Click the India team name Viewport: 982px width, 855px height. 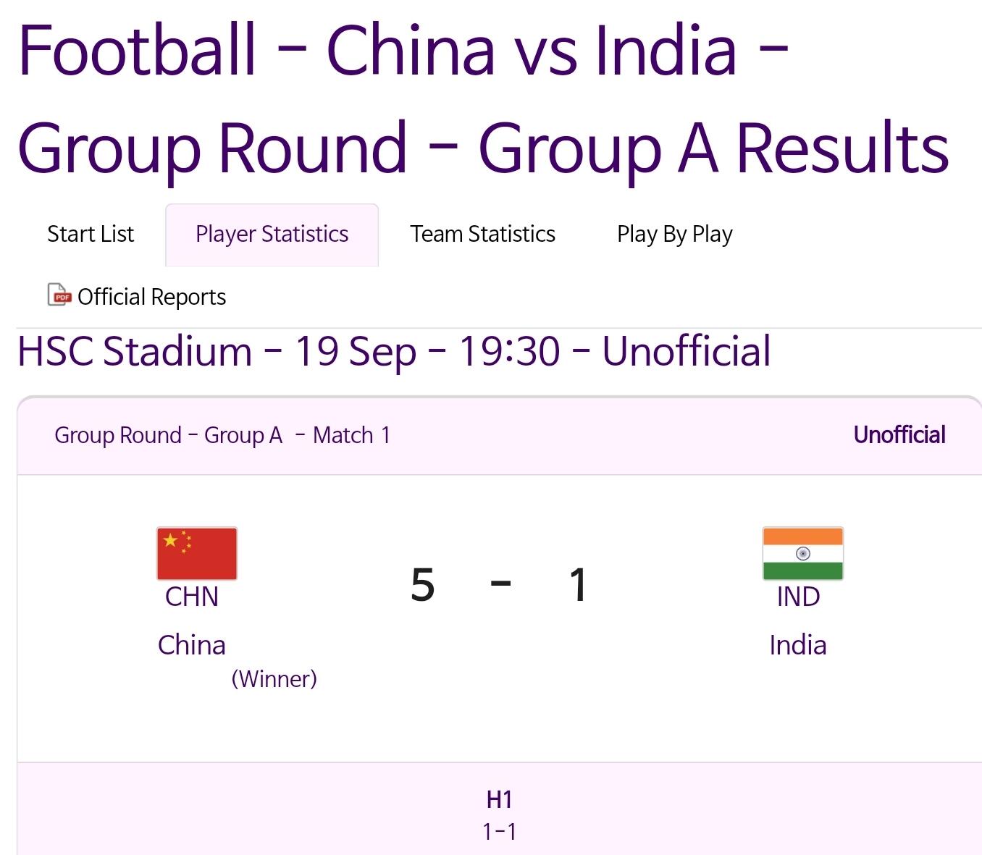click(798, 645)
